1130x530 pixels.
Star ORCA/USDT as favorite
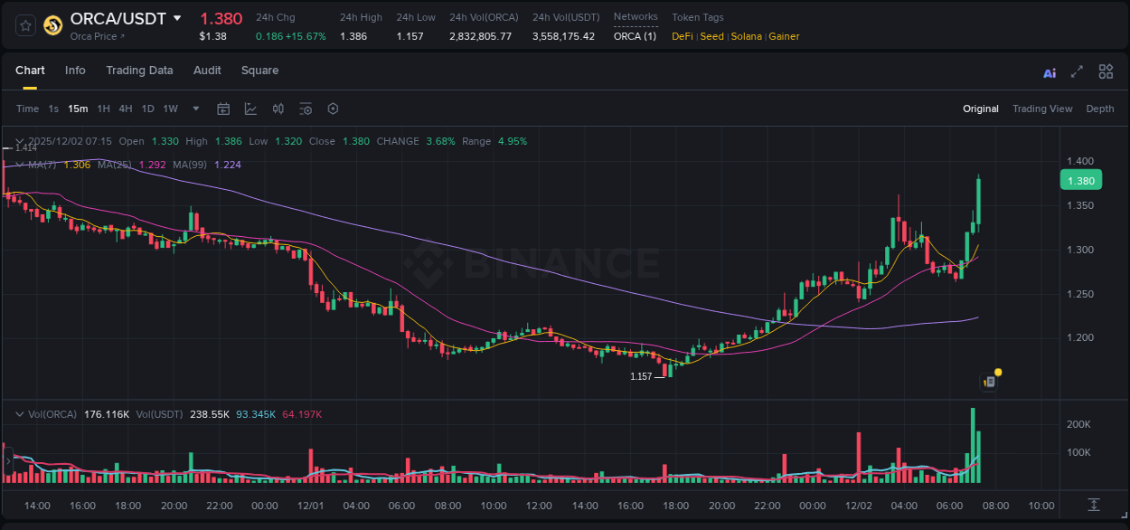coord(24,24)
